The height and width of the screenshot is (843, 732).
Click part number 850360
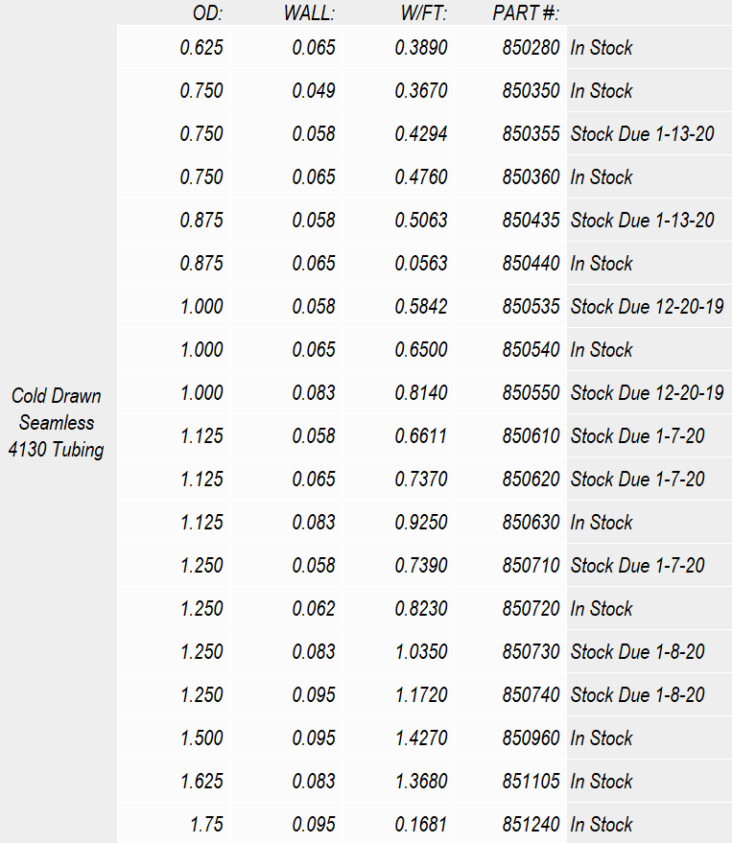[531, 176]
